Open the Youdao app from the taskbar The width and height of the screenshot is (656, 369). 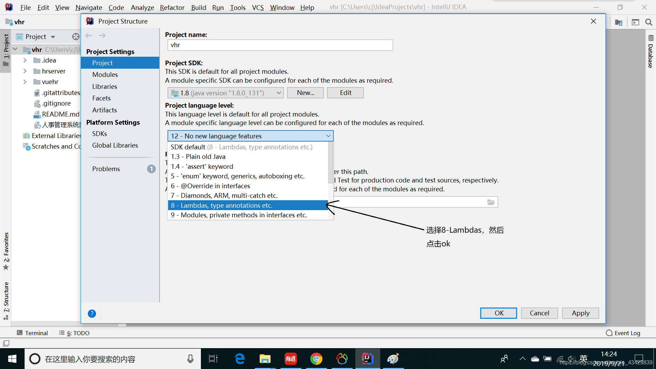[x=291, y=359]
